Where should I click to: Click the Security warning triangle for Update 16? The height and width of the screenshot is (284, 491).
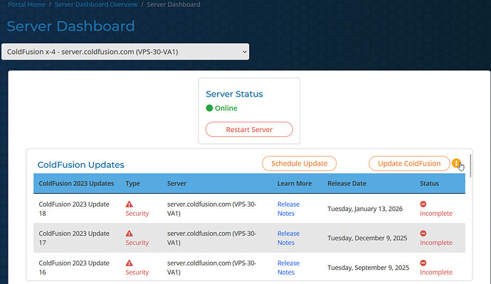(x=130, y=263)
